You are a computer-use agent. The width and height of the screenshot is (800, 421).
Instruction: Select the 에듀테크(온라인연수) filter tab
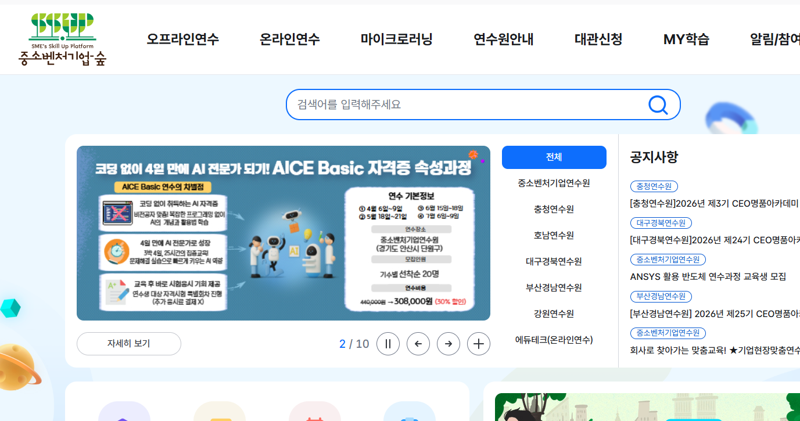tap(554, 340)
